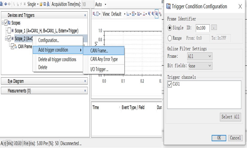Click OK in Trigger Condition dialog
247x148 pixels.
coord(219,138)
